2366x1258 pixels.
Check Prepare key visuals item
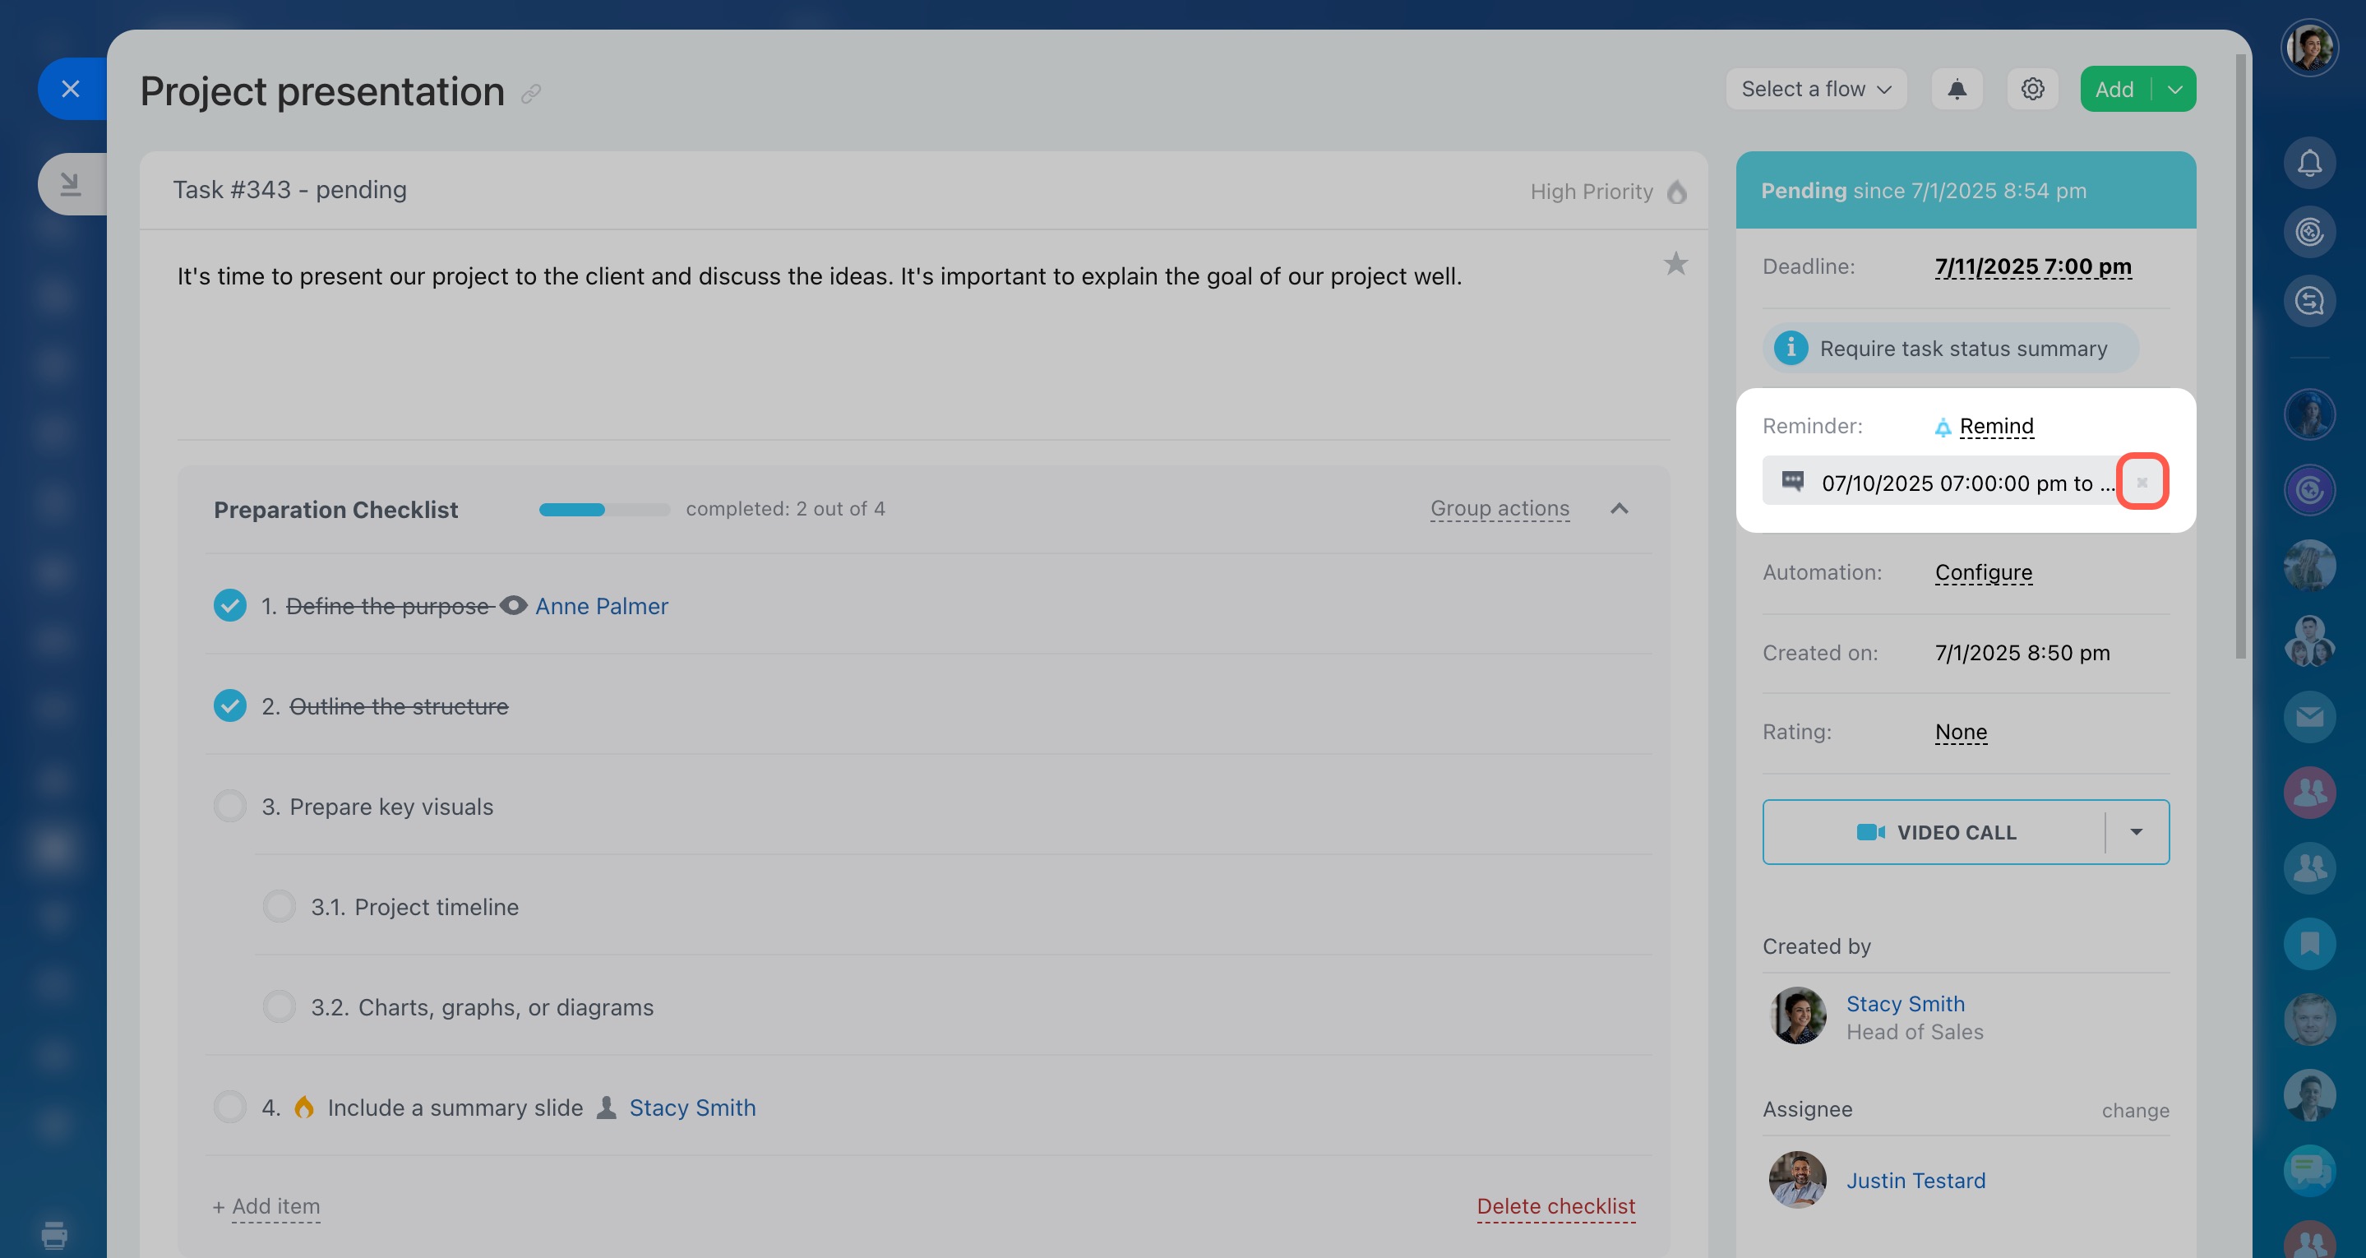tap(229, 806)
